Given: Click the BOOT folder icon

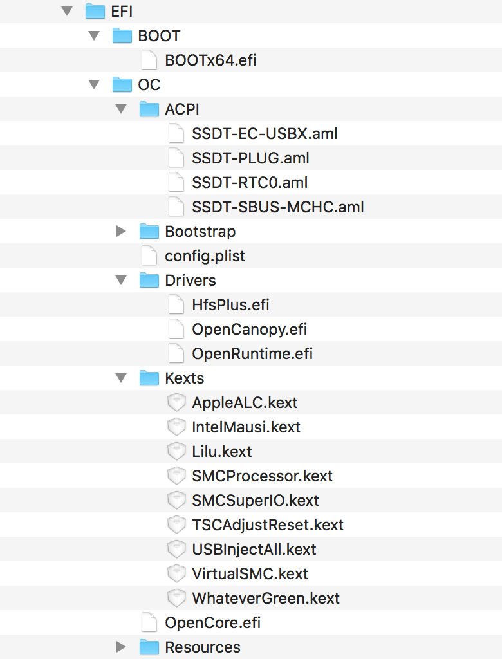Looking at the screenshot, I should click(x=122, y=35).
